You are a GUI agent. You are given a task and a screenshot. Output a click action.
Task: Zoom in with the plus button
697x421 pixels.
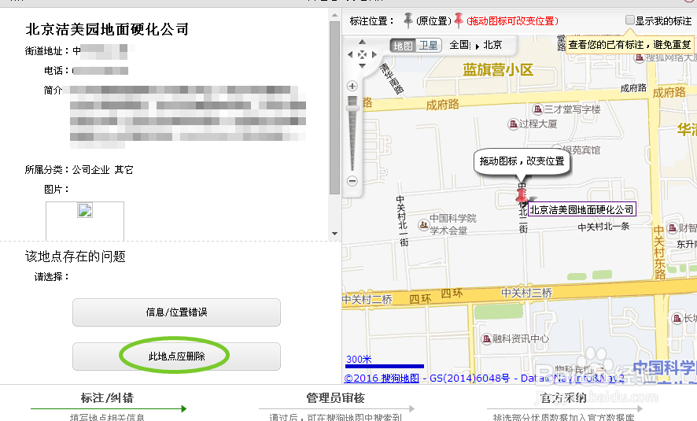(x=352, y=86)
